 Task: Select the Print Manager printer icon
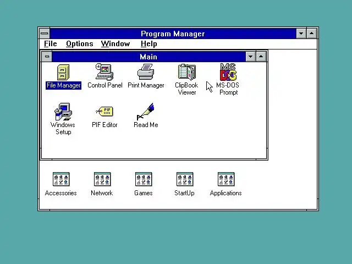click(x=146, y=72)
